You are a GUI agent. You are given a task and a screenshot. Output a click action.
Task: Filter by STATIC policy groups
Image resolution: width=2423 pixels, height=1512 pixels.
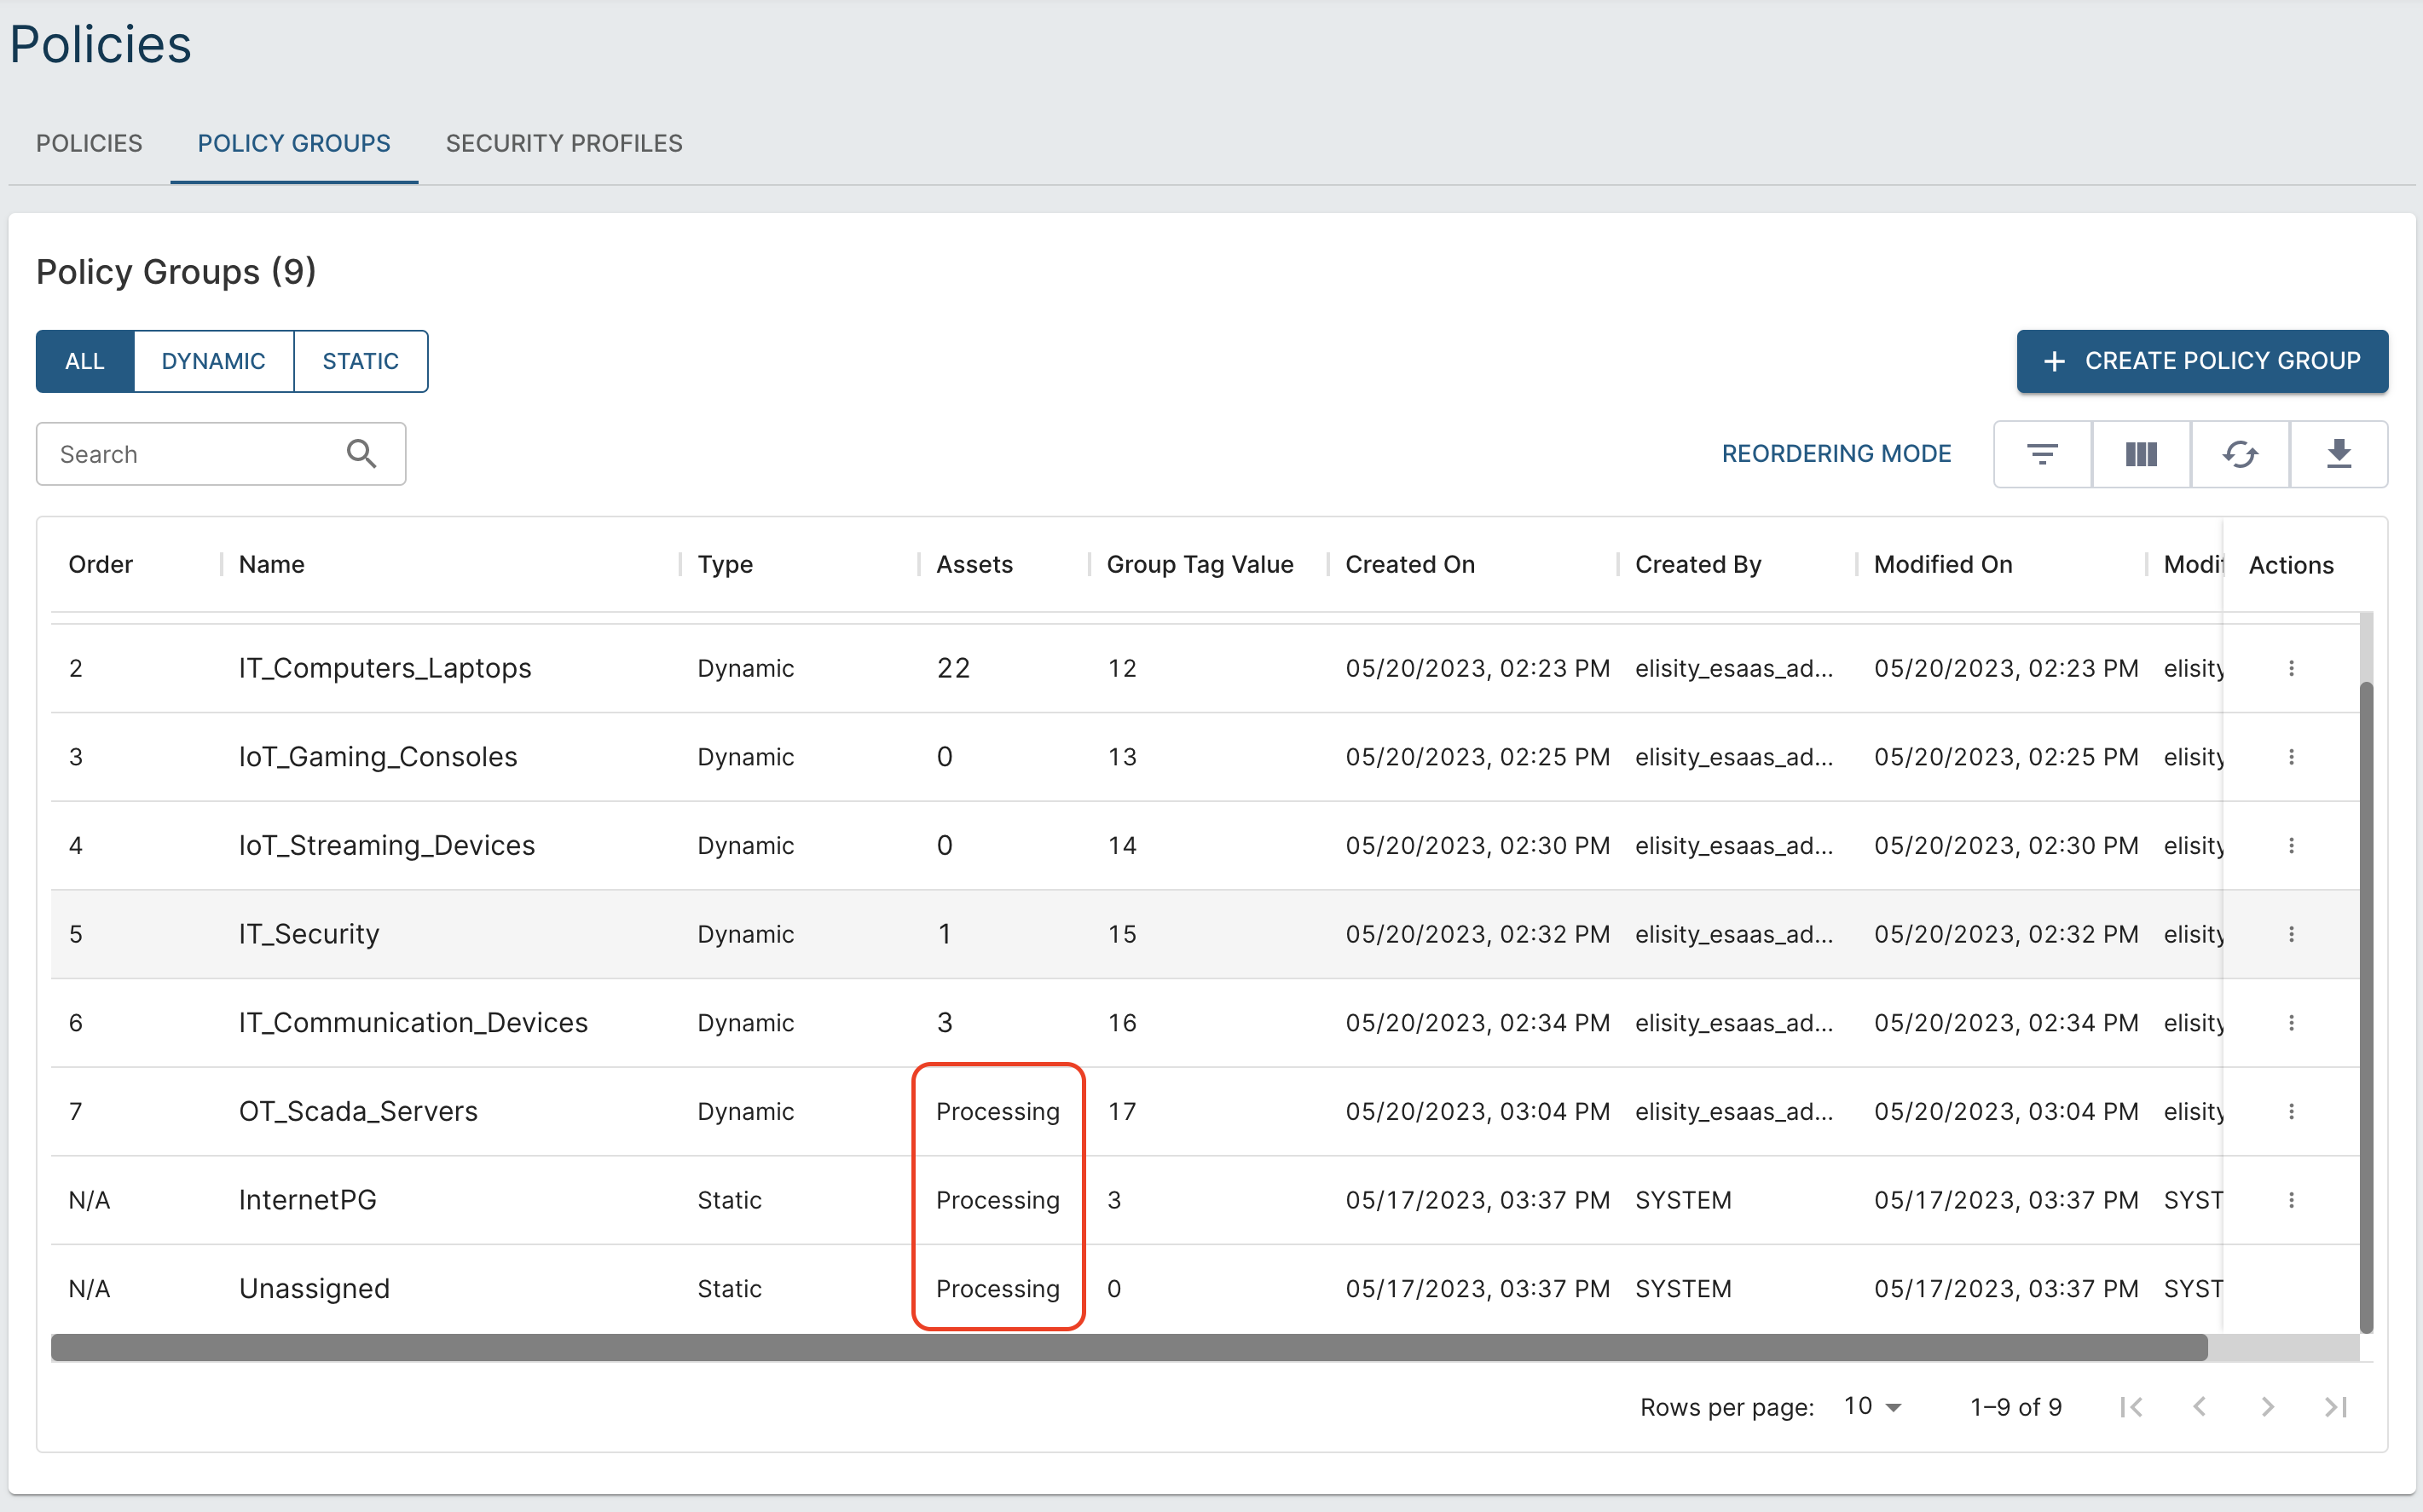361,361
